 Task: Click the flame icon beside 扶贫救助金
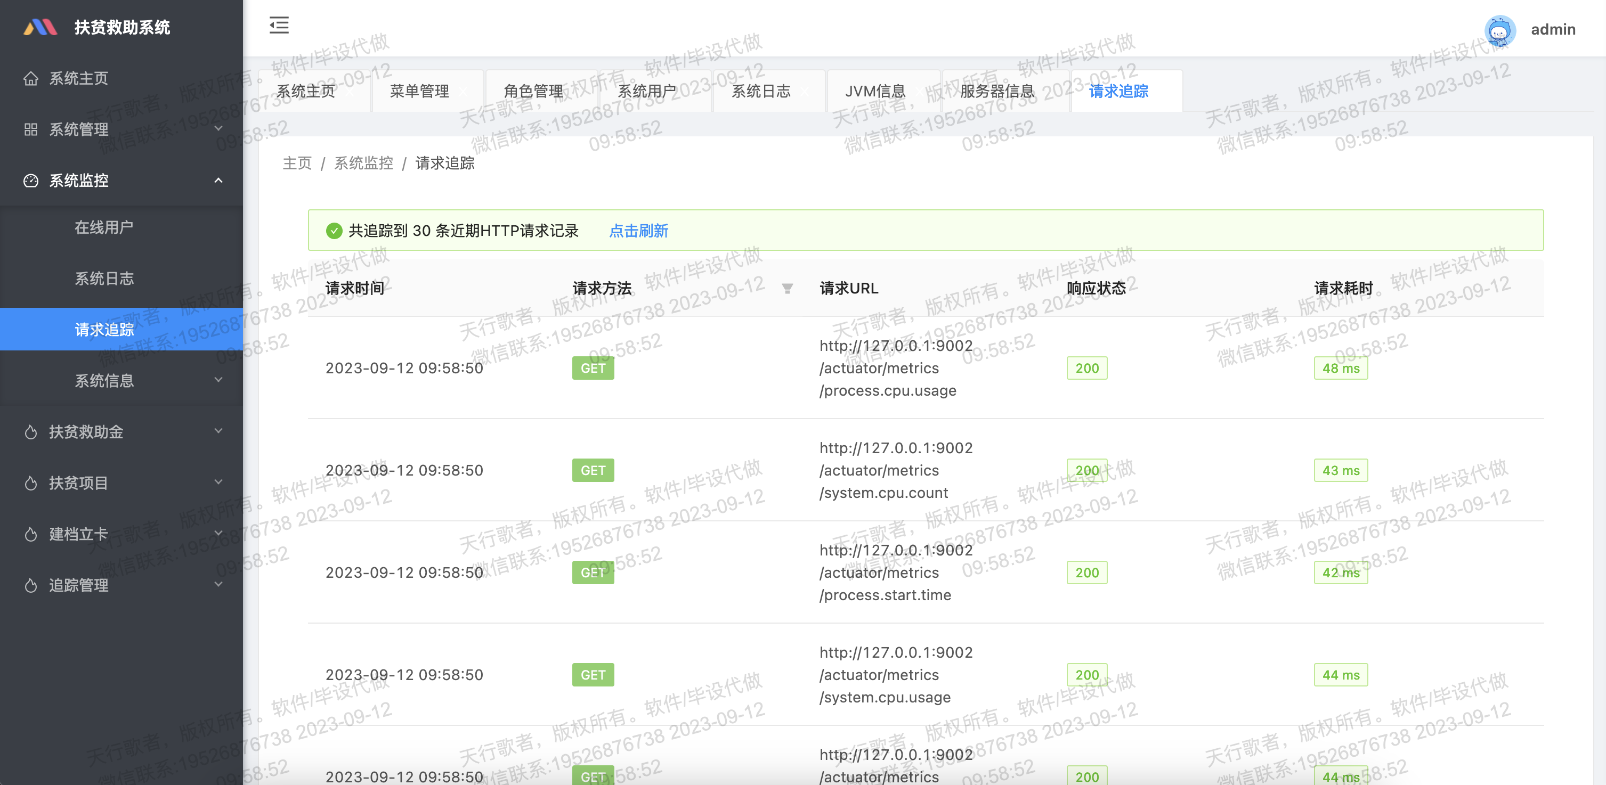(x=30, y=432)
